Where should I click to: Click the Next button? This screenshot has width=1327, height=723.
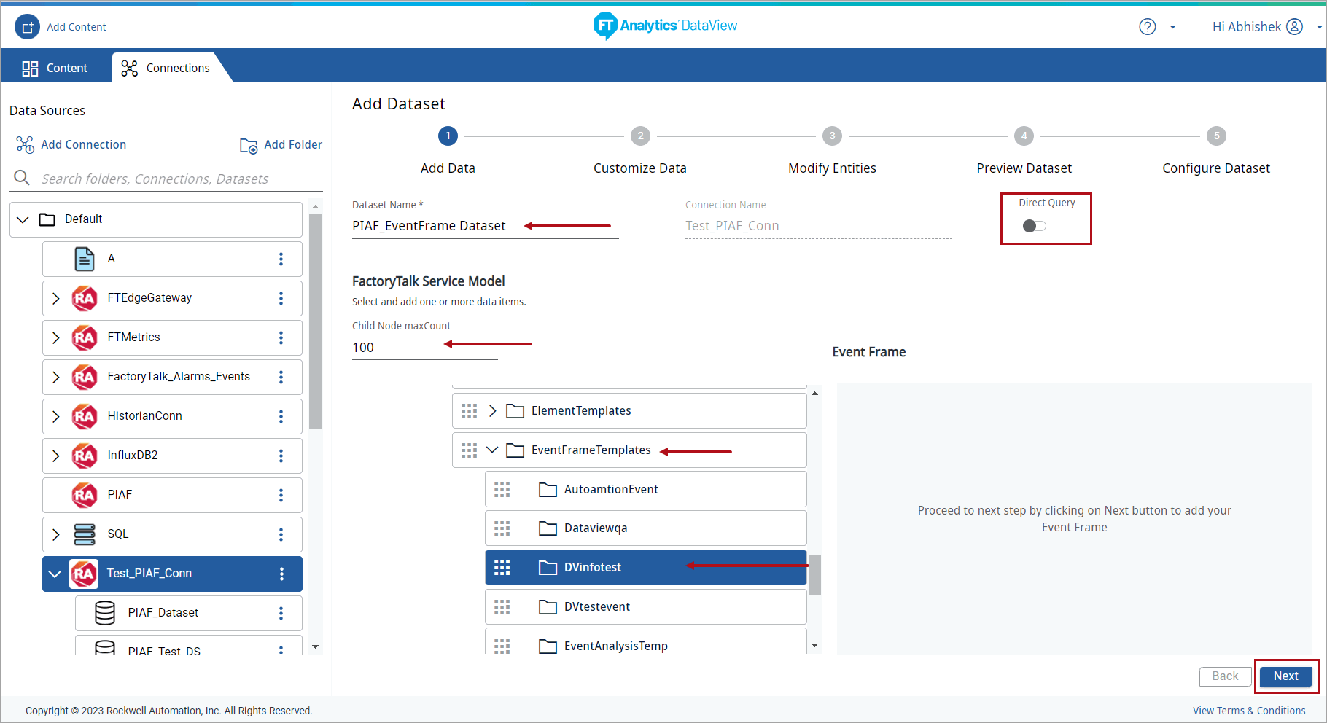click(1286, 676)
